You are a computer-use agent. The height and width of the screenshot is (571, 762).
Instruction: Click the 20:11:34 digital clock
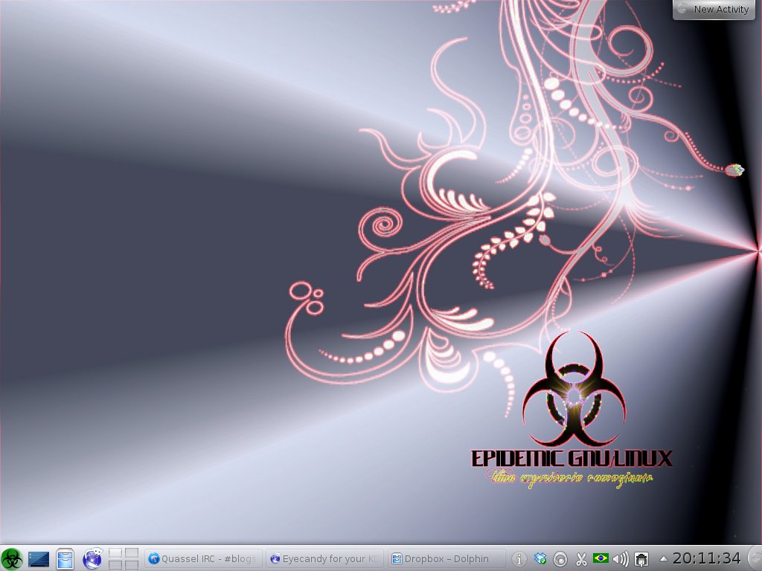pos(707,558)
